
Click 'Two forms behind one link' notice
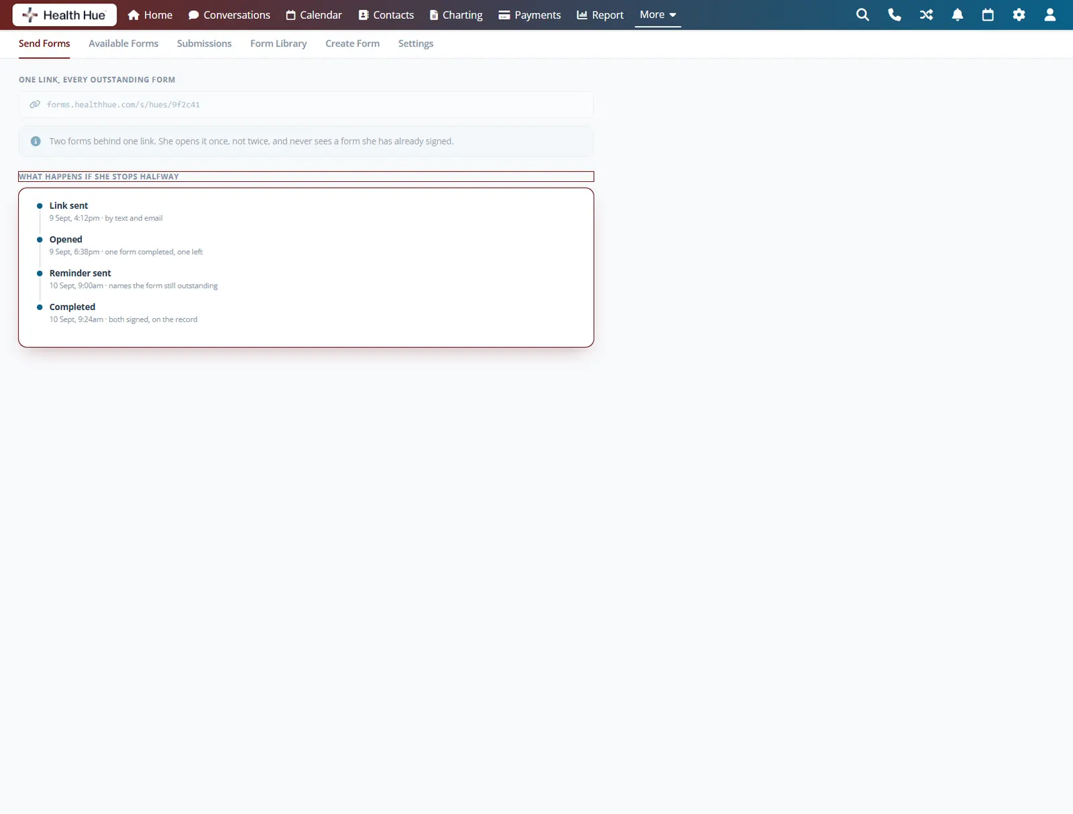pyautogui.click(x=306, y=142)
